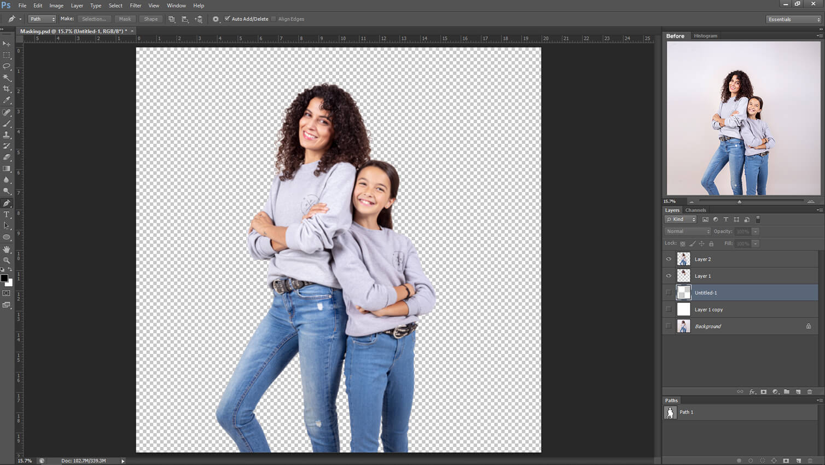
Task: Click the Make Shape button
Action: pyautogui.click(x=151, y=19)
